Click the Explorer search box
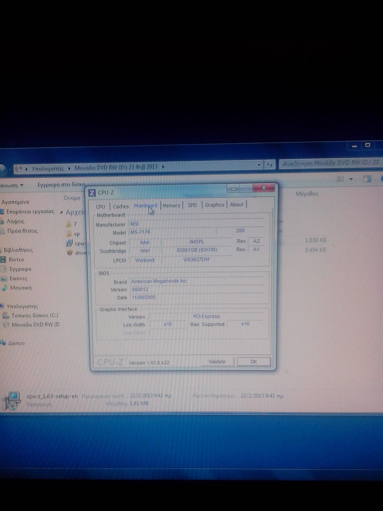Screen dimensions: 383x511 330,163
